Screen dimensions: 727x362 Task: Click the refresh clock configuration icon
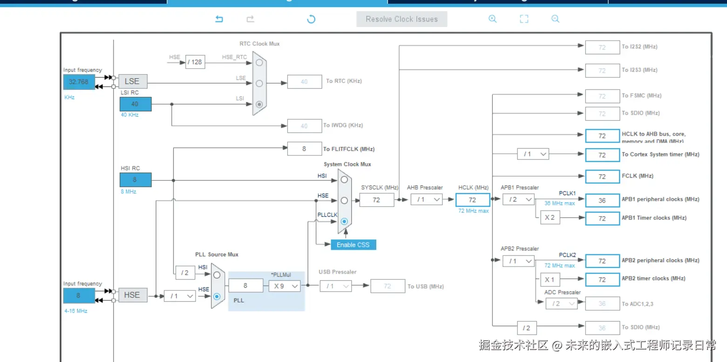pos(311,19)
